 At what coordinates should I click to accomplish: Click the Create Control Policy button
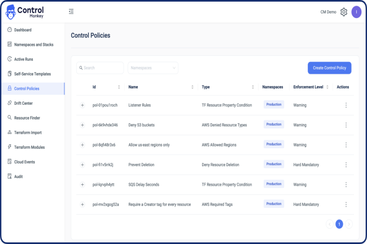[x=329, y=68]
